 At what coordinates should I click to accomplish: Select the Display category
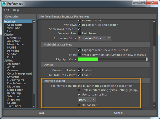coord(9,34)
